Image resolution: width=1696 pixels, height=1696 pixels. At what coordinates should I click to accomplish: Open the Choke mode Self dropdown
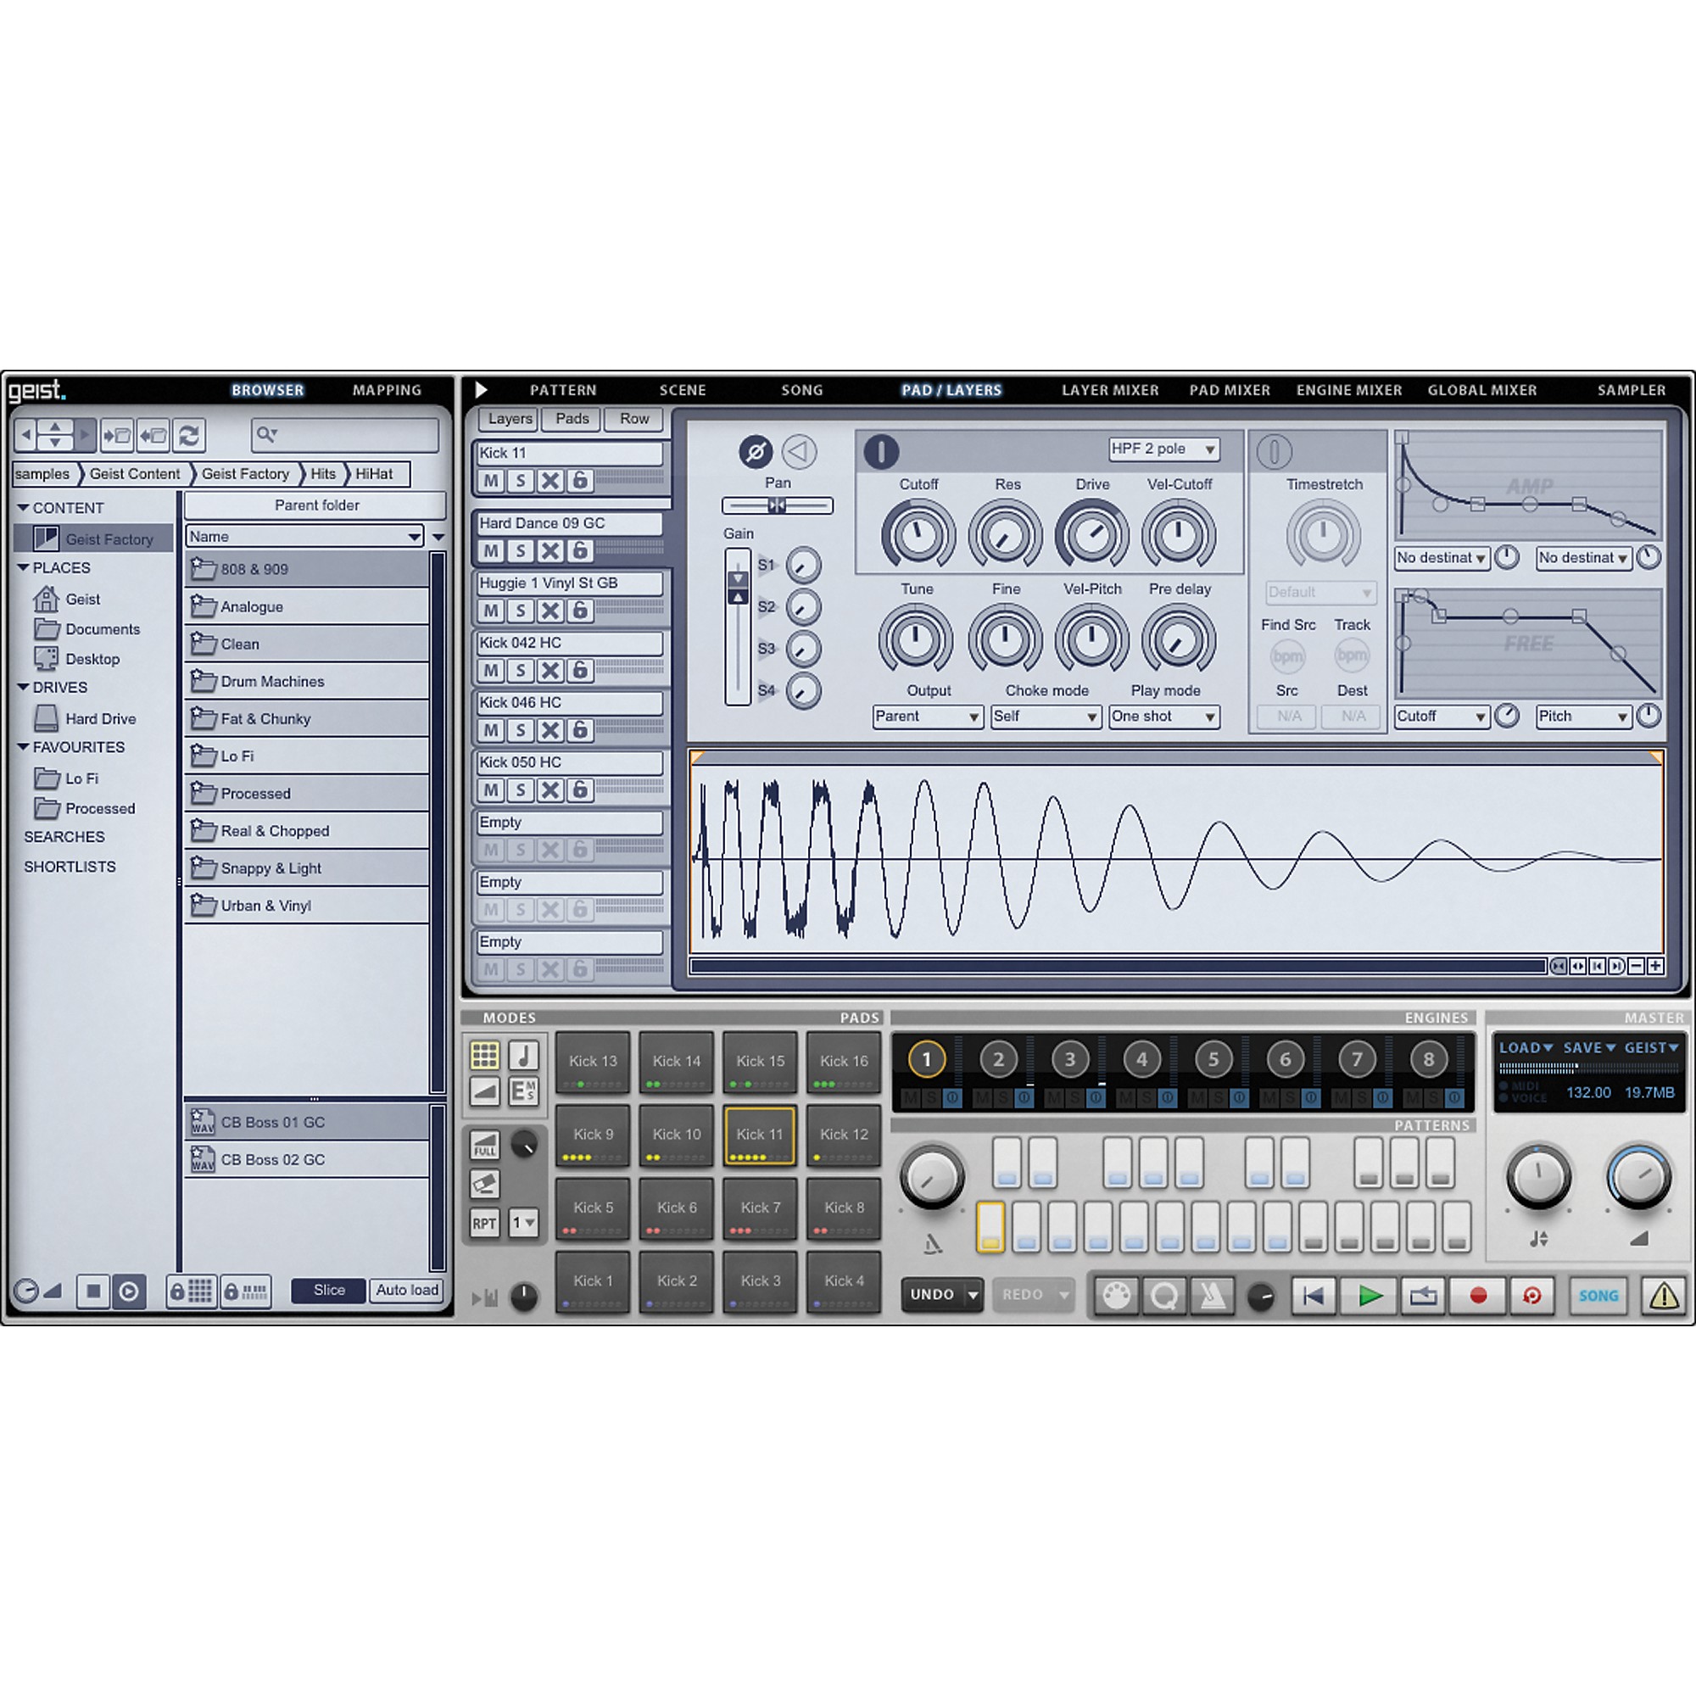coord(1045,717)
